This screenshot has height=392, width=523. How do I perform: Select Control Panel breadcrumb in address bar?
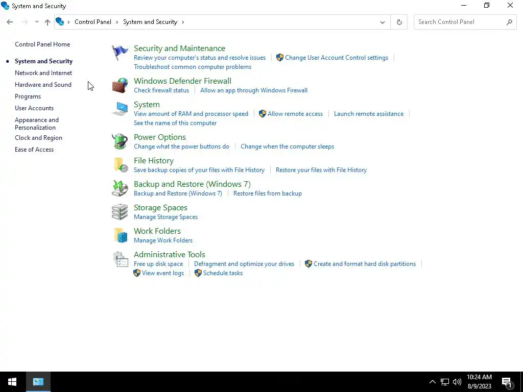[x=93, y=21]
